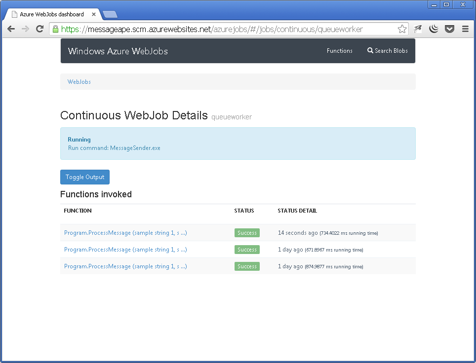Open a new browser tab
476x363 pixels.
pos(110,14)
